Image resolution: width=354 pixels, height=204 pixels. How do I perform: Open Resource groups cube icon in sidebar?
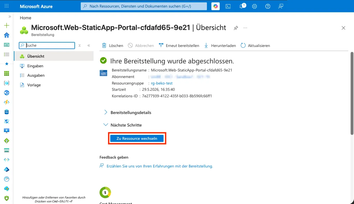[x=7, y=83]
